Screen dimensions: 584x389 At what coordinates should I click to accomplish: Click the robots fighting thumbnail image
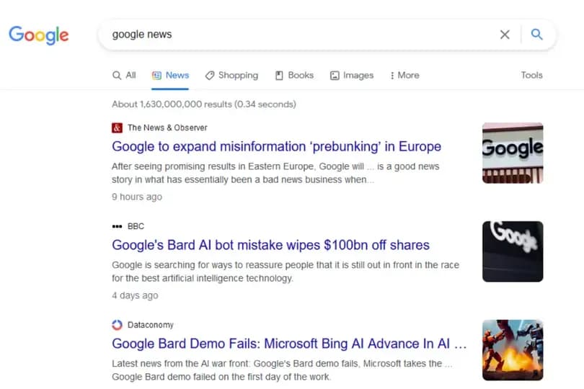coord(513,350)
